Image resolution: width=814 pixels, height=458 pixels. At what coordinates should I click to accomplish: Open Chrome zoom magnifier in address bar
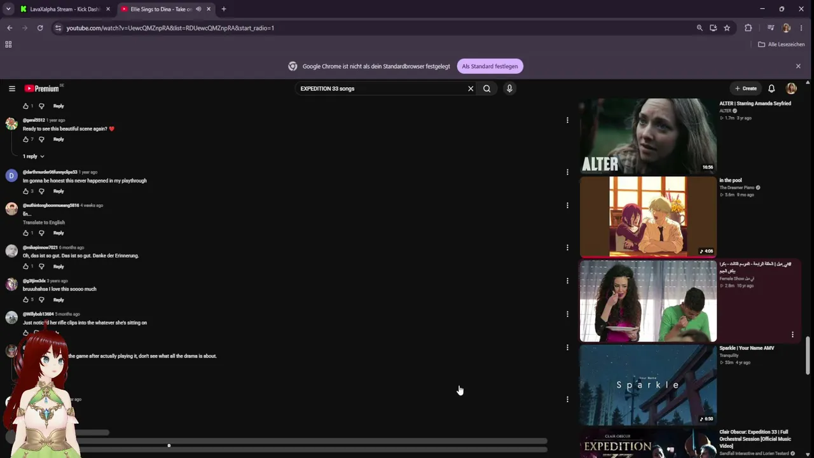click(700, 28)
